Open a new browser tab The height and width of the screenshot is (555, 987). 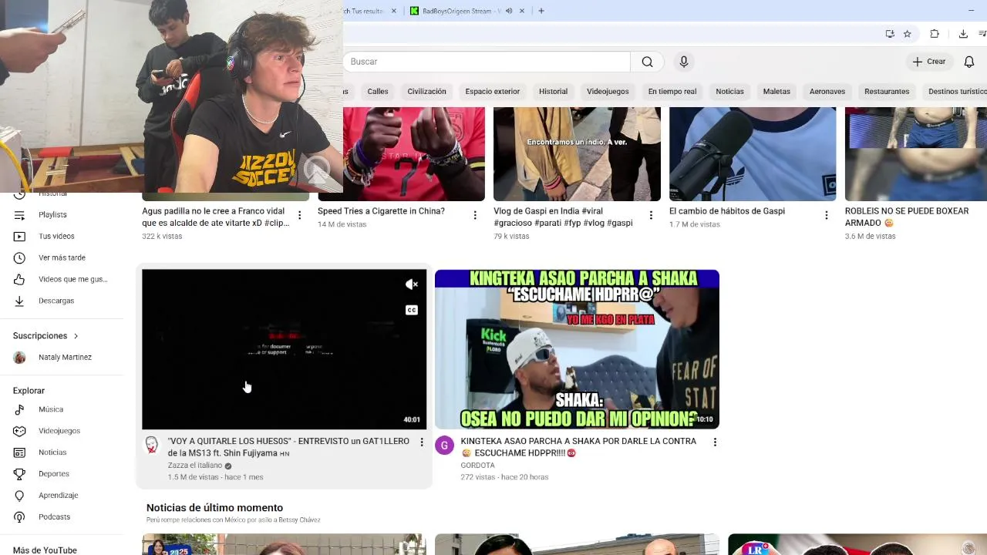541,11
